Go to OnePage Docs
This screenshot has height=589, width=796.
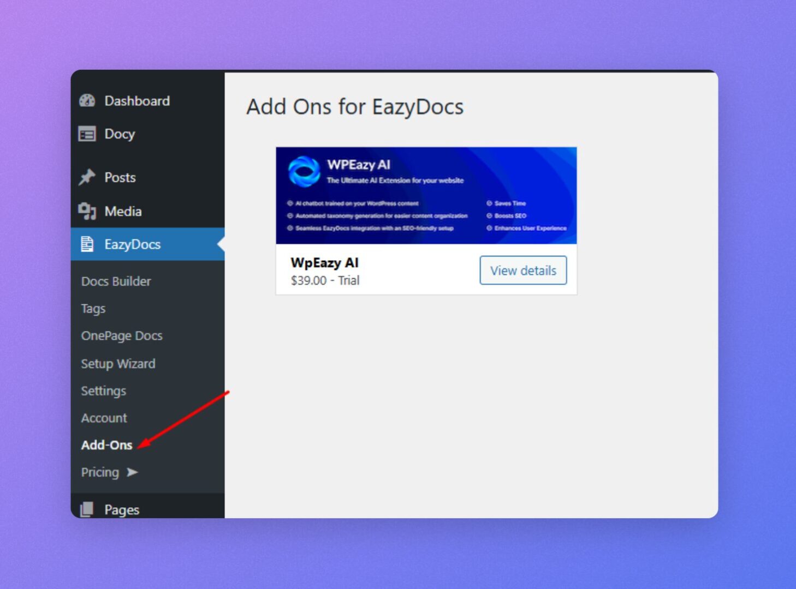122,336
